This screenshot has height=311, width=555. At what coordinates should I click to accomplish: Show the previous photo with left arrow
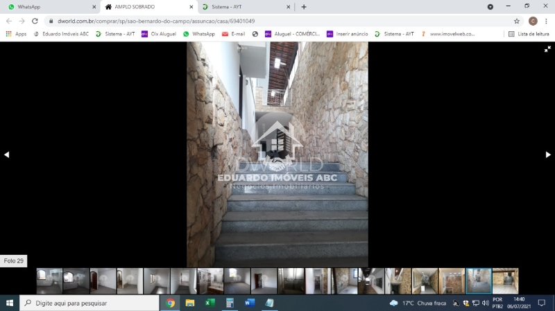pos(6,154)
